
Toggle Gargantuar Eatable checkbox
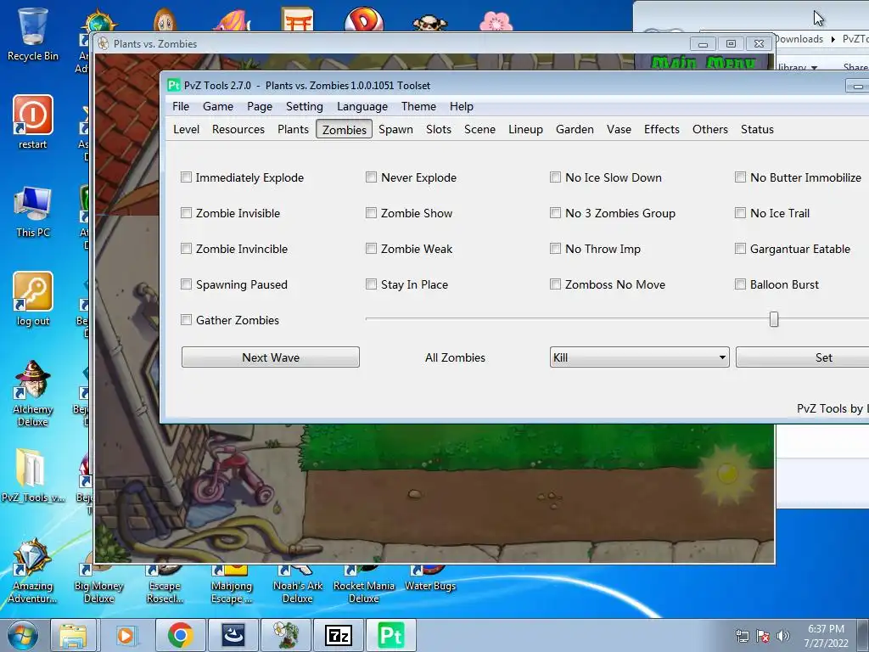click(740, 249)
